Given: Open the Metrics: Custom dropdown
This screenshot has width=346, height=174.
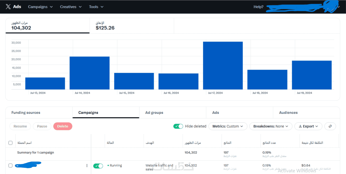Looking at the screenshot, I should click(x=228, y=126).
